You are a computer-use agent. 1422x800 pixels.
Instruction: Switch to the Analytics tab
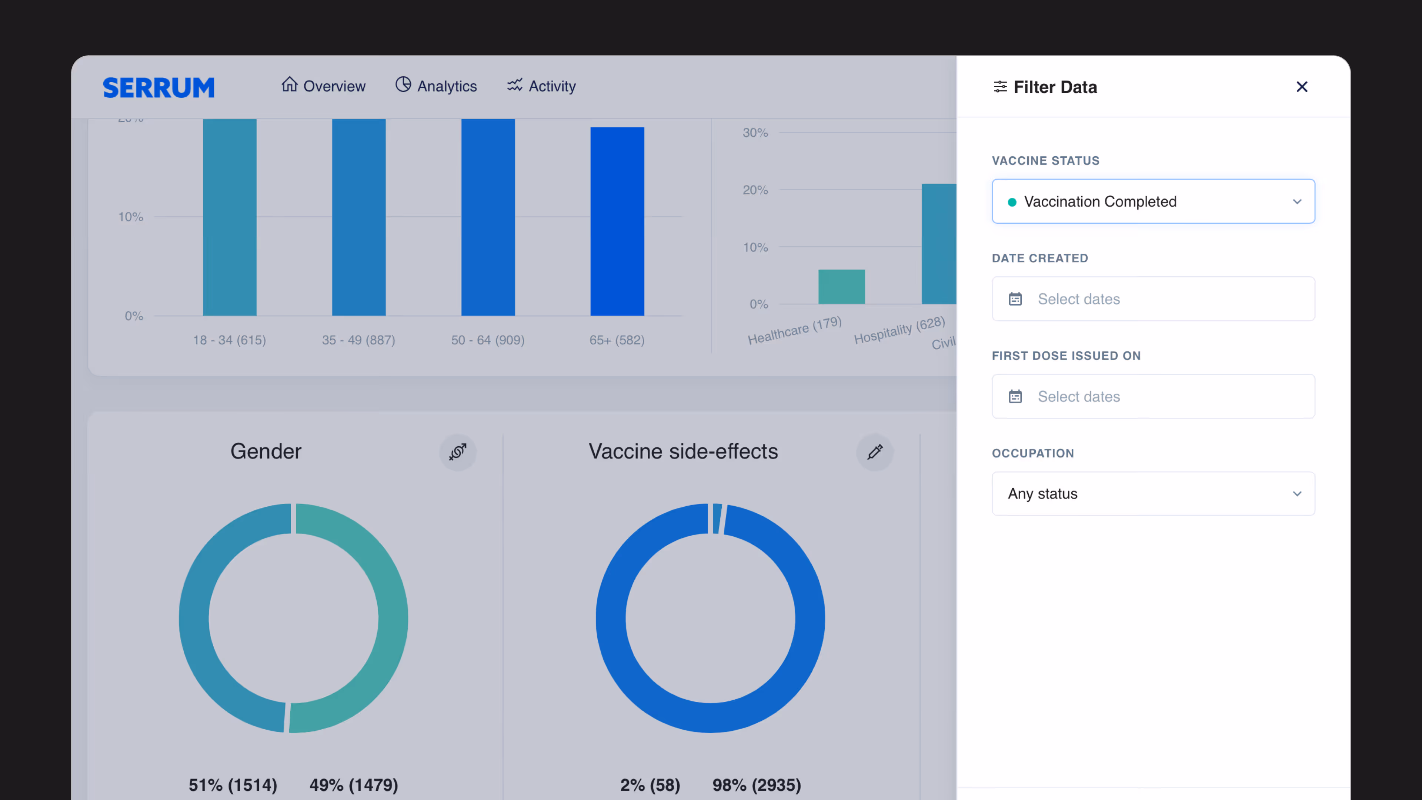447,86
